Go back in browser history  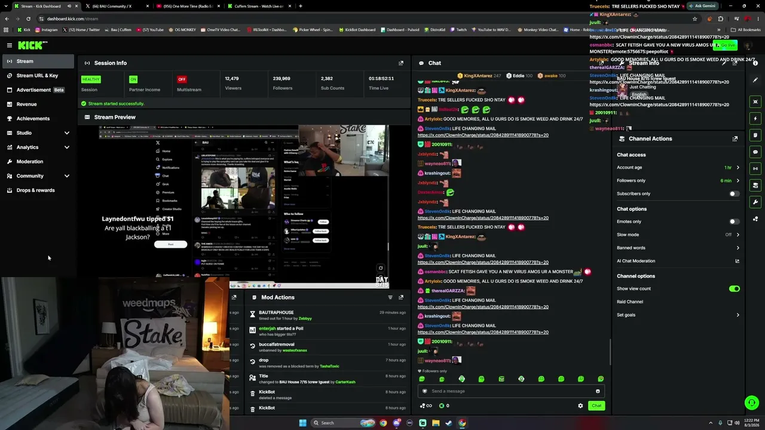point(7,19)
